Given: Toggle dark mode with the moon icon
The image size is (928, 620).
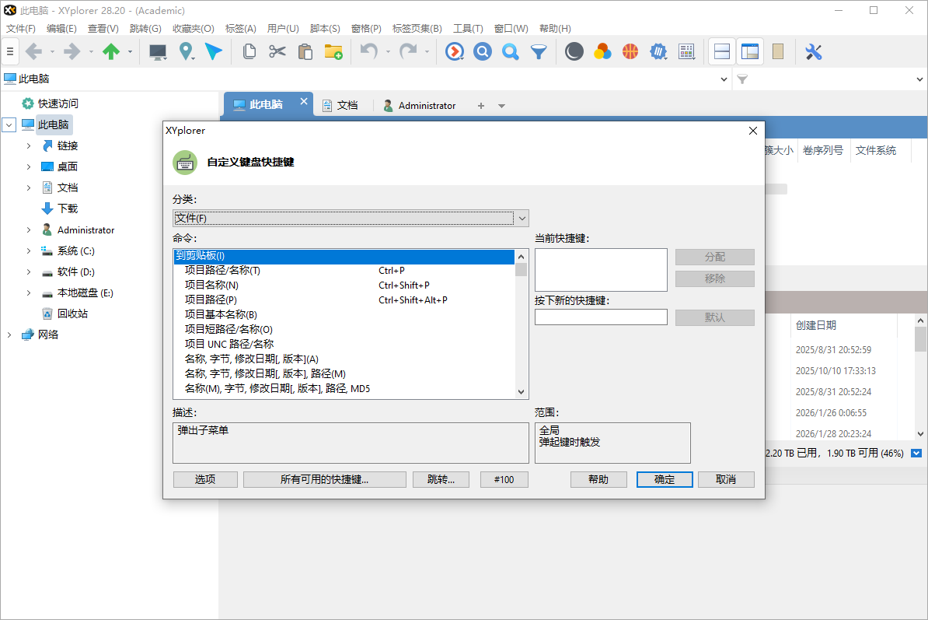Looking at the screenshot, I should pos(574,51).
